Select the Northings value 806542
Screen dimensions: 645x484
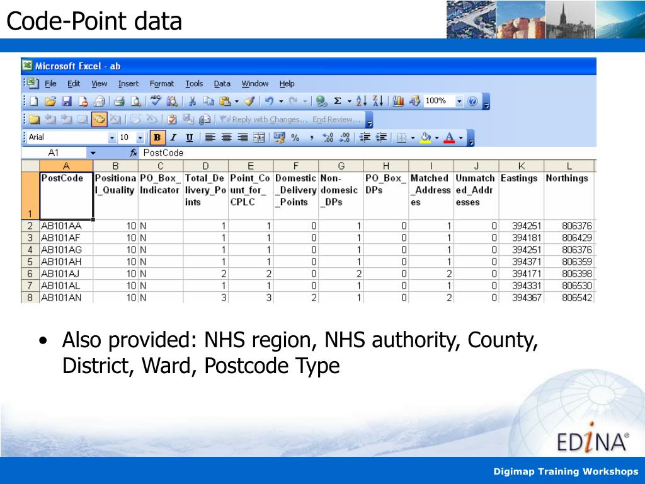pyautogui.click(x=569, y=297)
